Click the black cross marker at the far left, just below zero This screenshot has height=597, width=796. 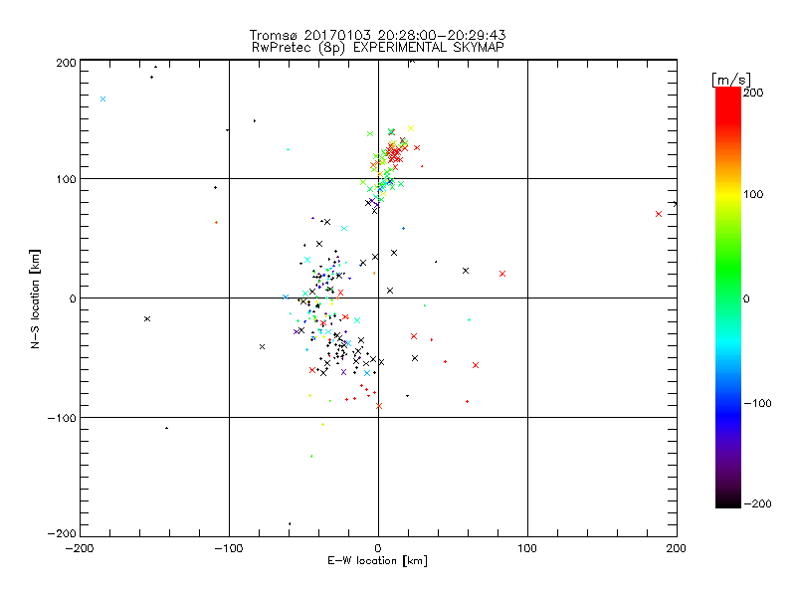point(147,318)
